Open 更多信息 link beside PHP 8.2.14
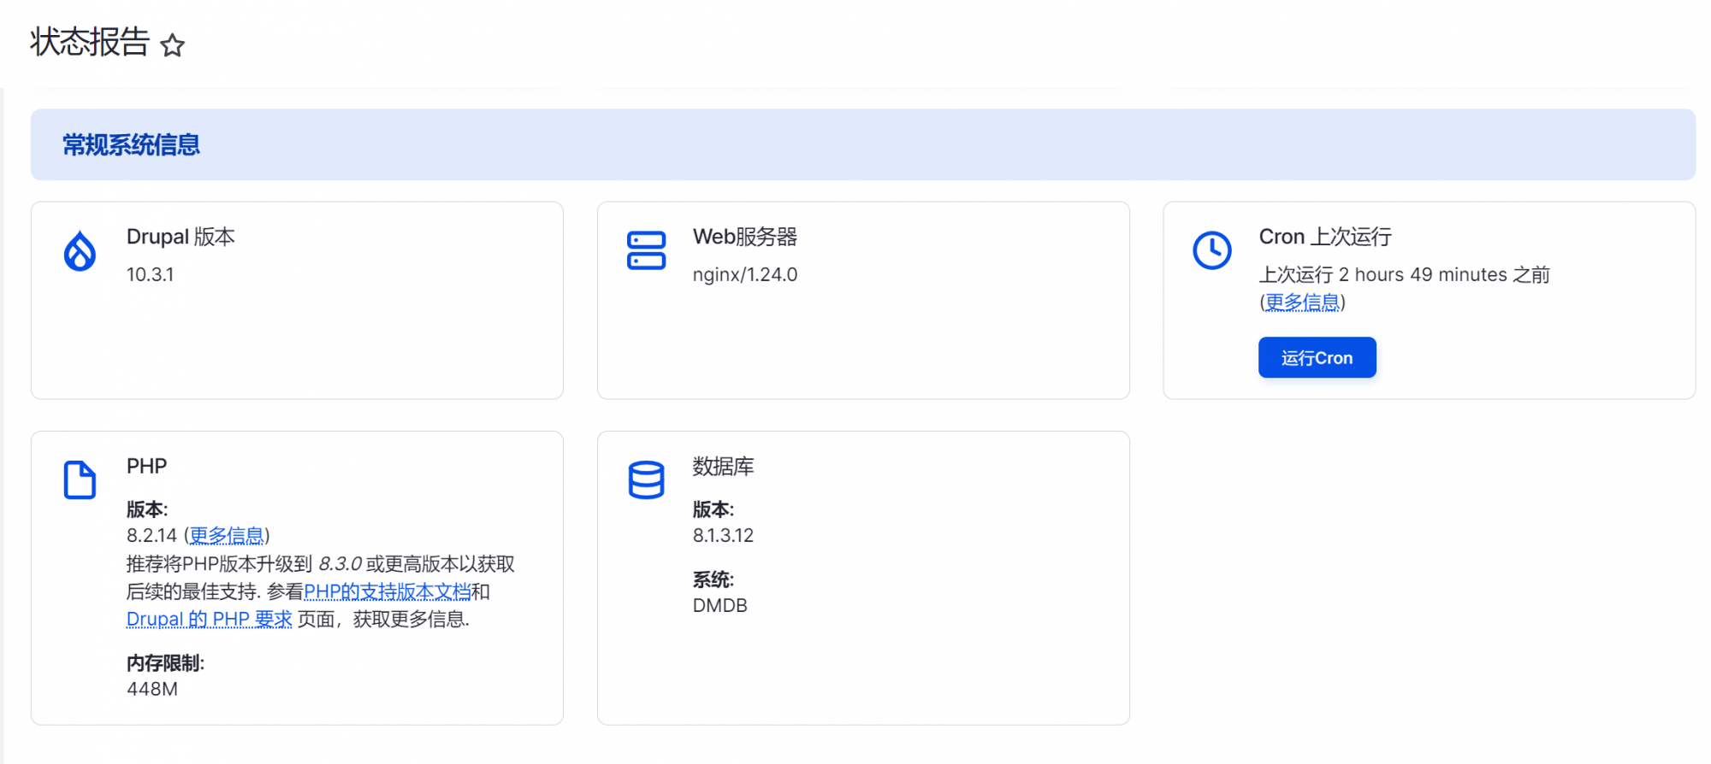1711x764 pixels. point(227,536)
